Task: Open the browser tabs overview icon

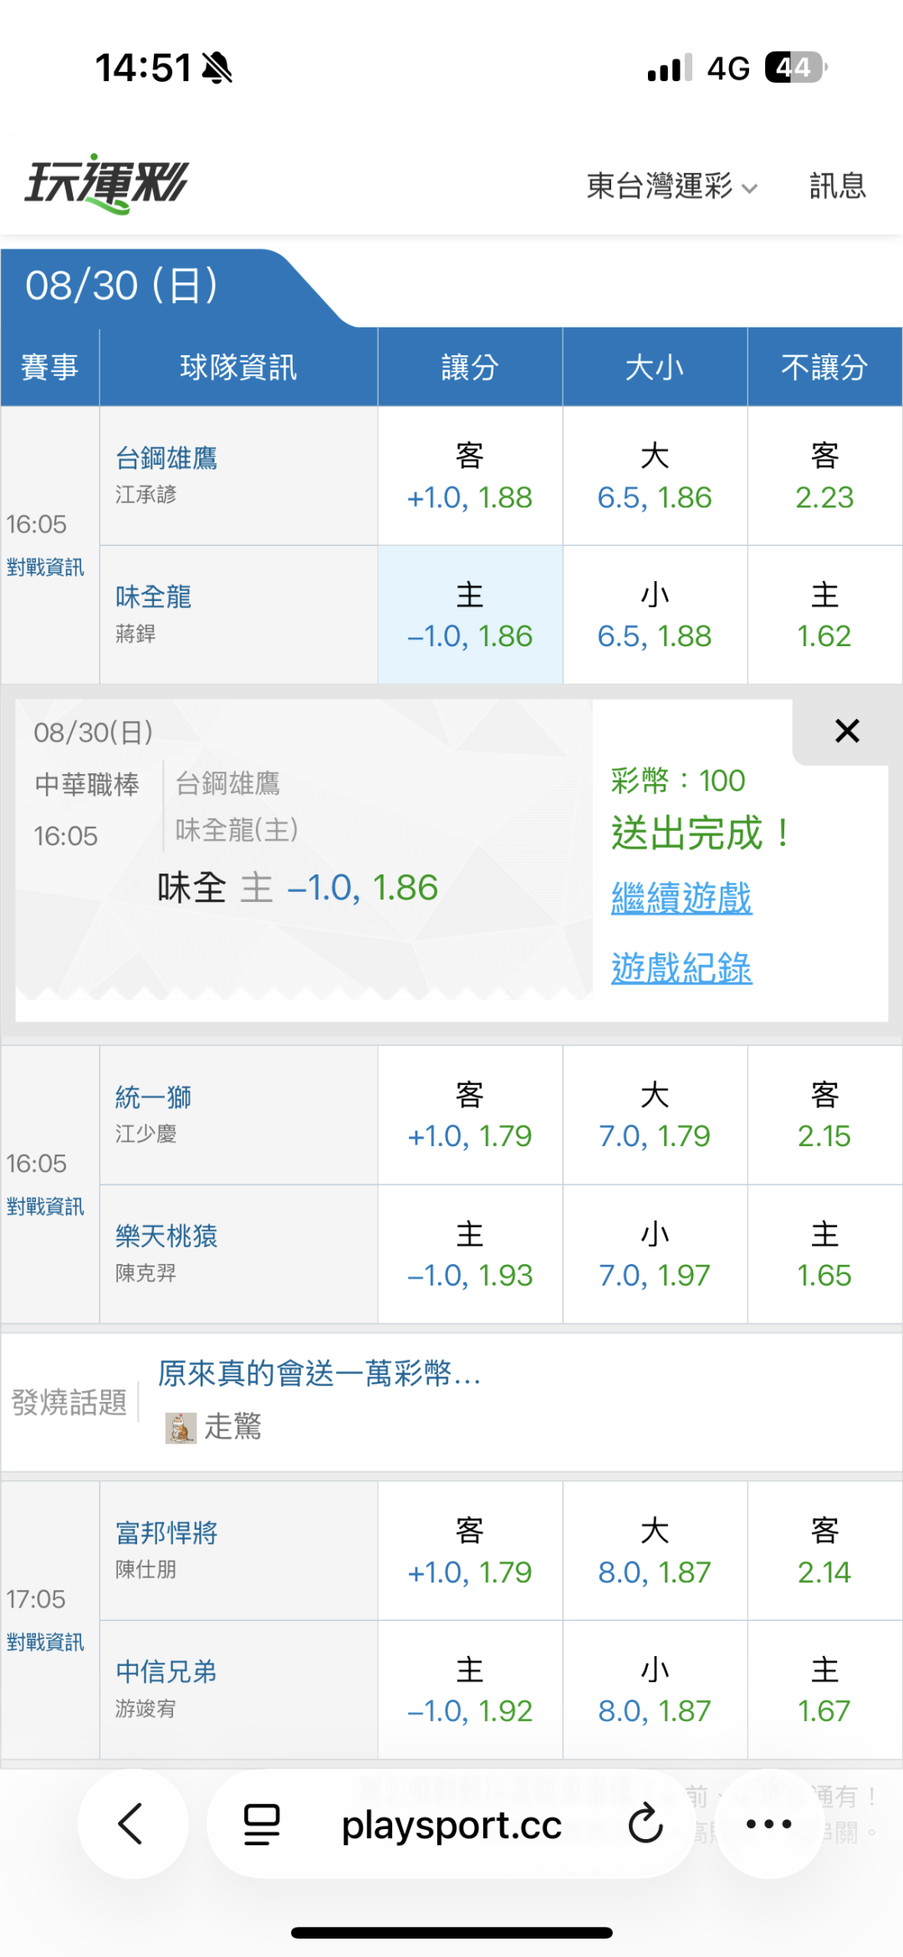Action: coord(262,1824)
